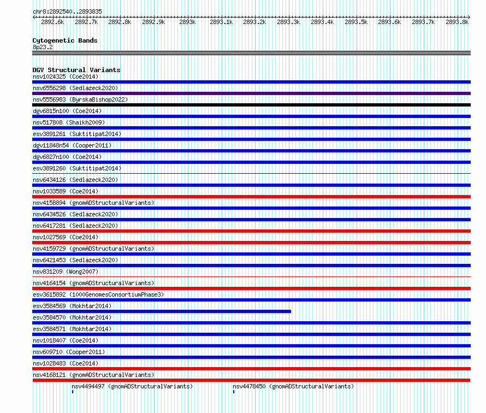
Task: Click esv3584571 (Mokhtar2014) label
Action: (x=72, y=329)
